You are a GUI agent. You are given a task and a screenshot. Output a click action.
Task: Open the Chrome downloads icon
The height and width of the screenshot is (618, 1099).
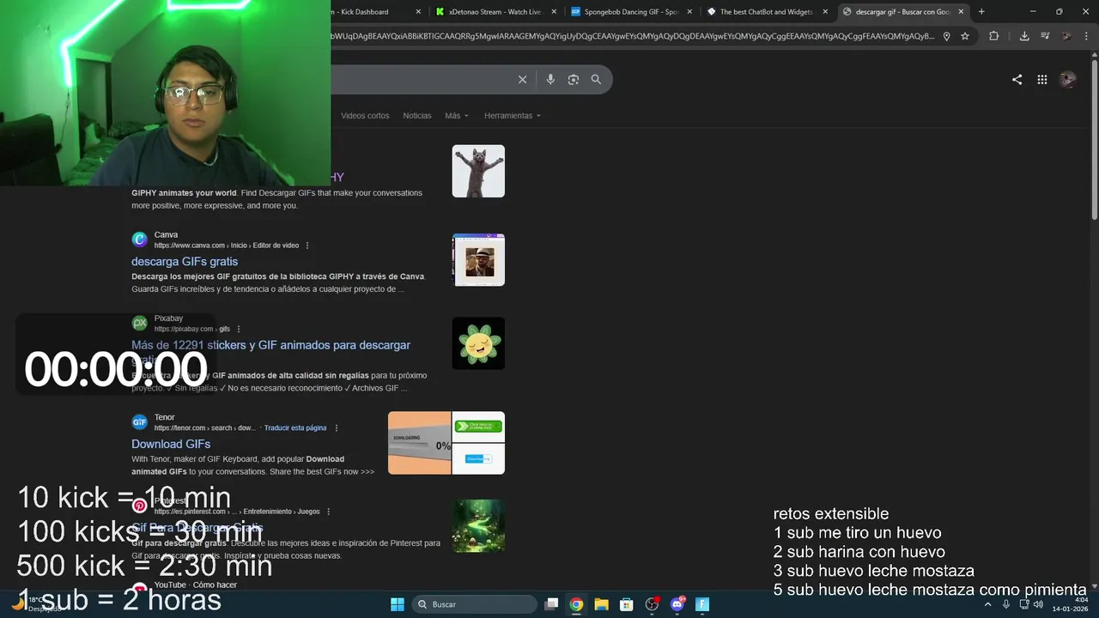(x=1024, y=36)
